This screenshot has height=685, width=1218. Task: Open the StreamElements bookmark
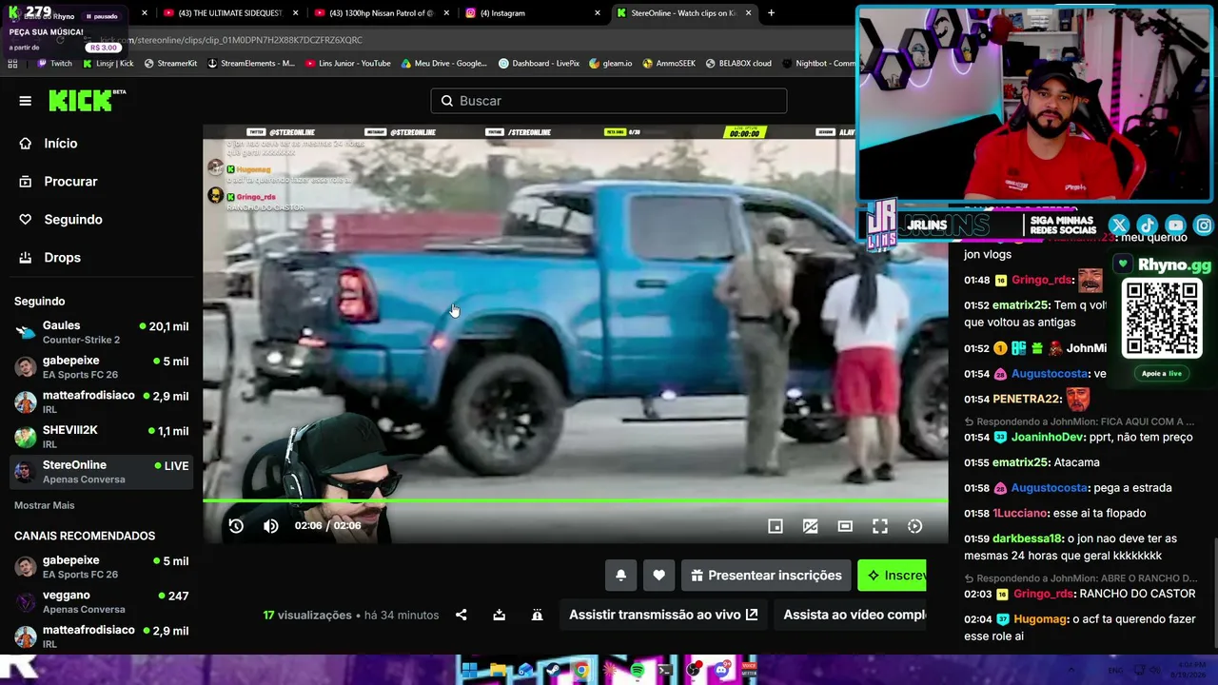click(x=250, y=64)
